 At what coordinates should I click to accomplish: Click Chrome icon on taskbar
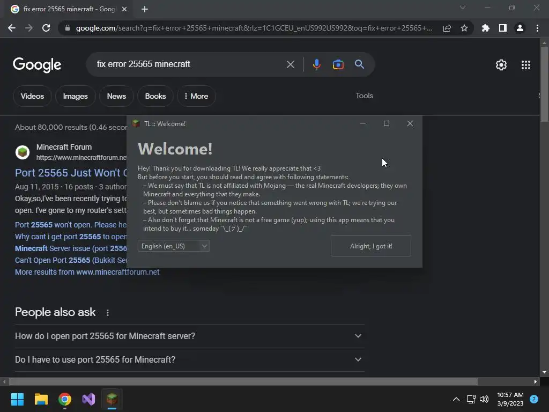65,399
